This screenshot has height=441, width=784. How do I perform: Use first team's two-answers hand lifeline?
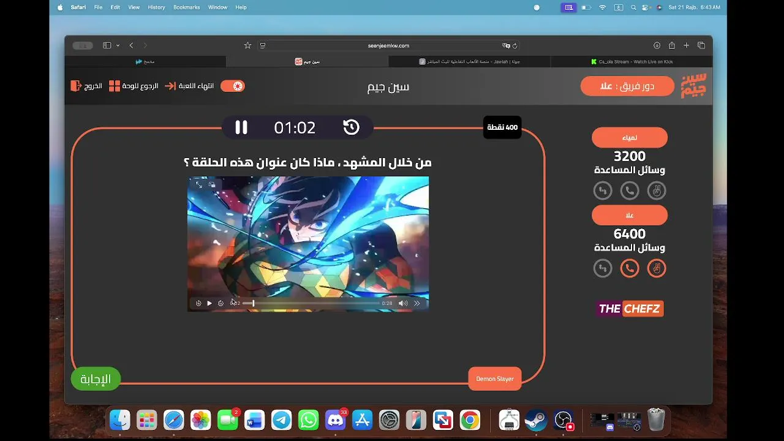click(x=657, y=190)
